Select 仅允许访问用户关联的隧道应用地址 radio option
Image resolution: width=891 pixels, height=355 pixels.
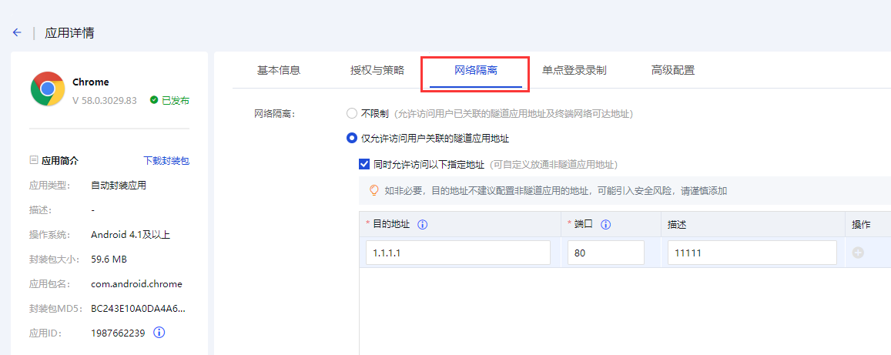352,138
